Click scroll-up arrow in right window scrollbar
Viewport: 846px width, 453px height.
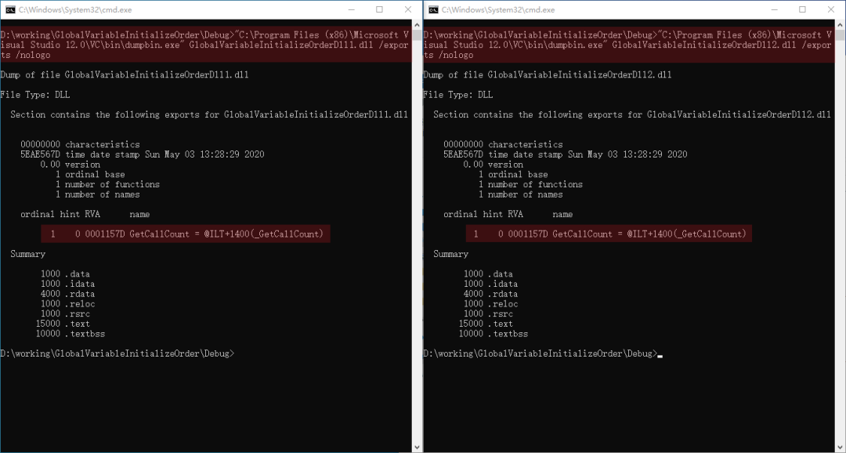pos(840,25)
